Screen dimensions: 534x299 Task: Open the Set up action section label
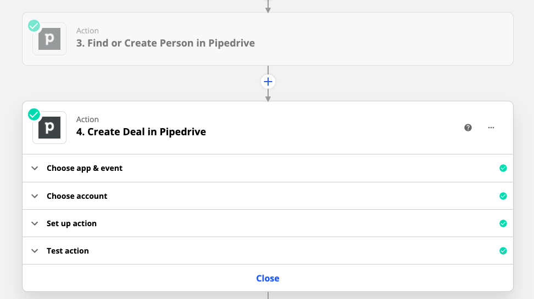(71, 223)
